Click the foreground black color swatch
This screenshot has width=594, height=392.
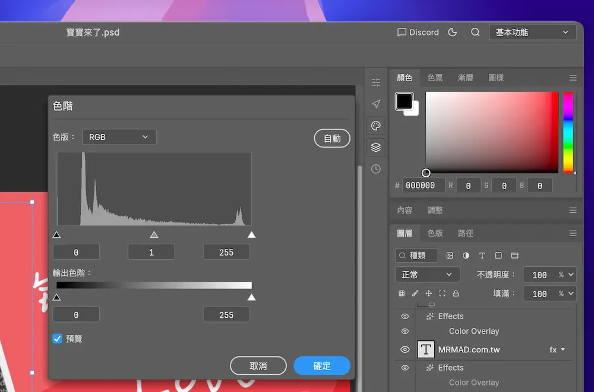coord(404,101)
